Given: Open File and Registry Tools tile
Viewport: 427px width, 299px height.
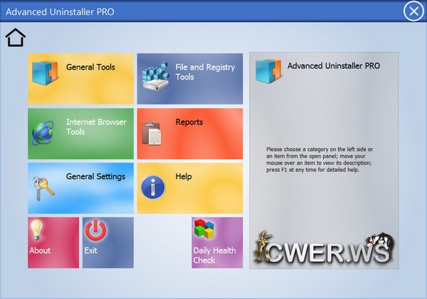Looking at the screenshot, I should (x=190, y=79).
